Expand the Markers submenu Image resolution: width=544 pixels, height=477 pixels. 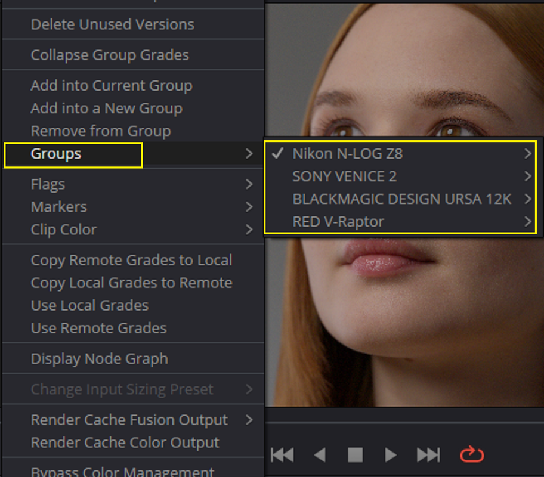coord(133,207)
